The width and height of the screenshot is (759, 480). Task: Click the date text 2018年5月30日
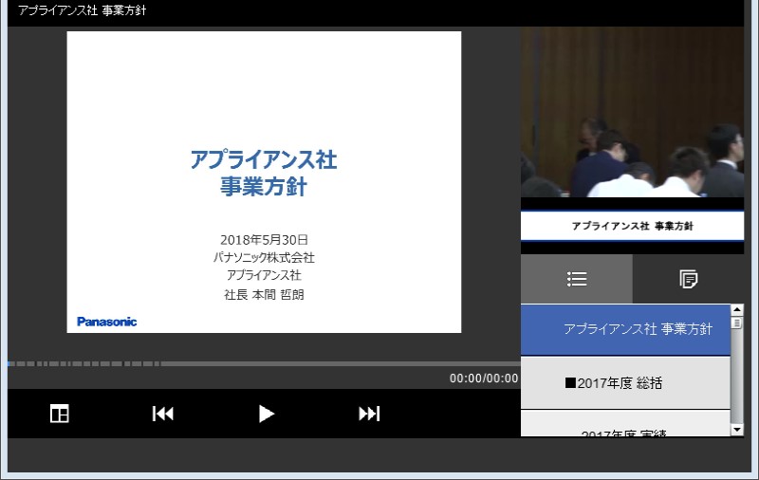point(264,239)
